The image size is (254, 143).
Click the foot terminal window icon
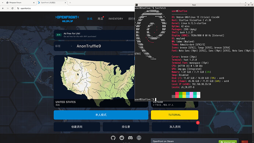[x=137, y=5]
